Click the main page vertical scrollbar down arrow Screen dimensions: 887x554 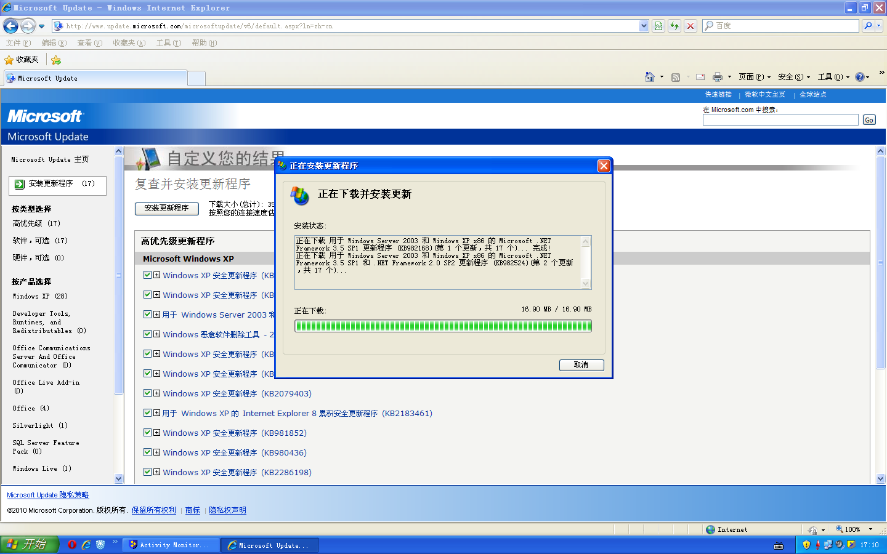pyautogui.click(x=880, y=478)
